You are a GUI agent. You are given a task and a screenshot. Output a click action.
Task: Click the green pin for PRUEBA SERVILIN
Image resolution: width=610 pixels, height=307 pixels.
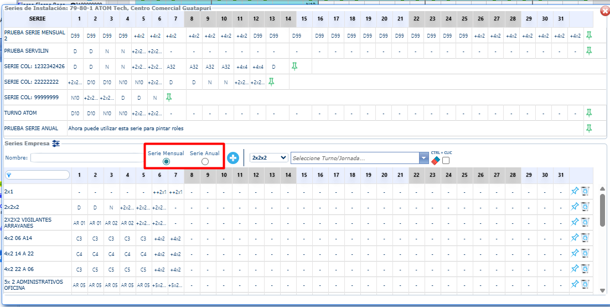589,51
